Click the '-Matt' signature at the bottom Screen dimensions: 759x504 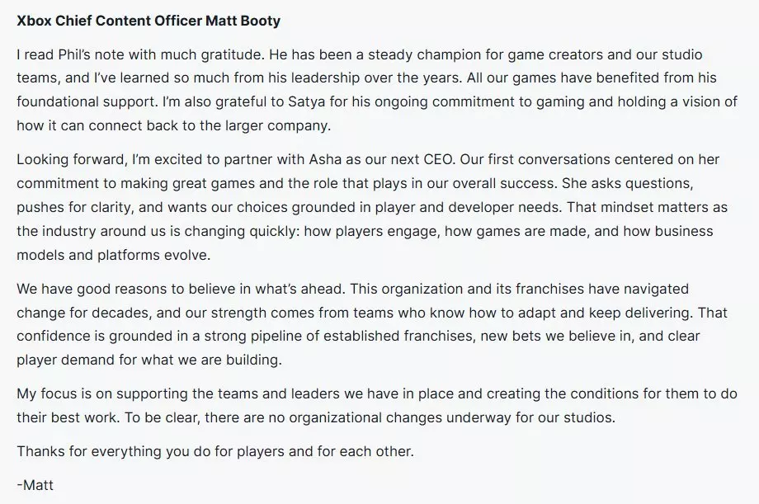coord(35,484)
